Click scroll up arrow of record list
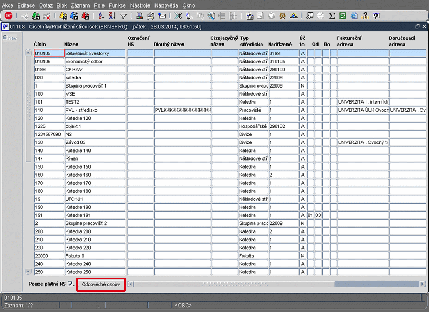Screen dimensions: 429x312 point(28,52)
